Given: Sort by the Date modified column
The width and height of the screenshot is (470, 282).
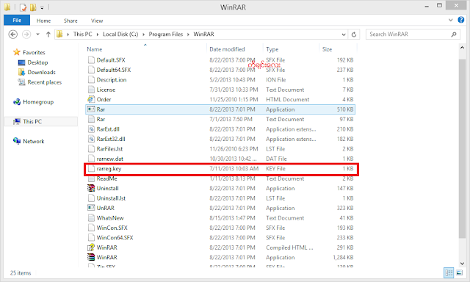Looking at the screenshot, I should (227, 49).
